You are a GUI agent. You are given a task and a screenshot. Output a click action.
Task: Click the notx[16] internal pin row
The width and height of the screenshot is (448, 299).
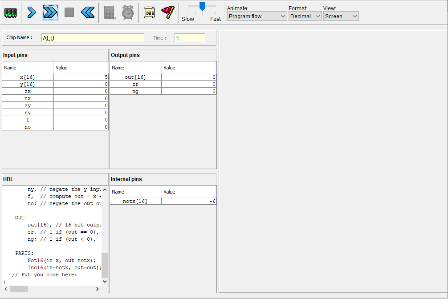click(163, 201)
